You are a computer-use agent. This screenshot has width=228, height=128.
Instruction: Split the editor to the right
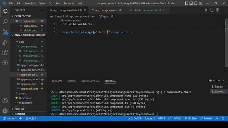pos(217,10)
